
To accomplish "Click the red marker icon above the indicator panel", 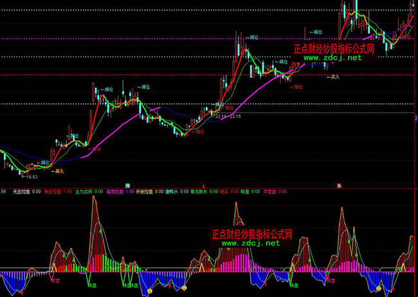I will tap(204, 185).
